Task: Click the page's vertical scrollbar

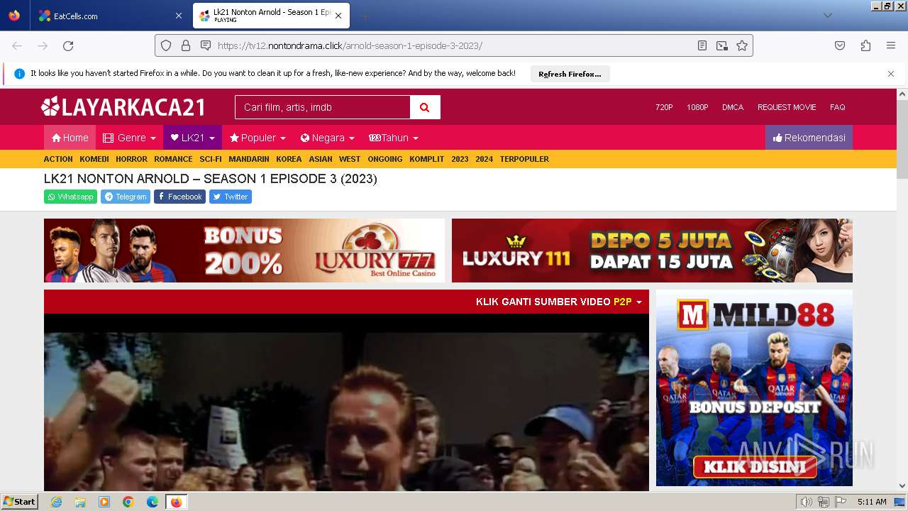Action: pyautogui.click(x=902, y=290)
